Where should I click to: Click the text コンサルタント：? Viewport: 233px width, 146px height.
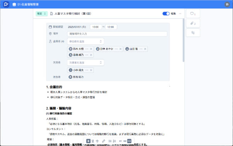coord(56,129)
